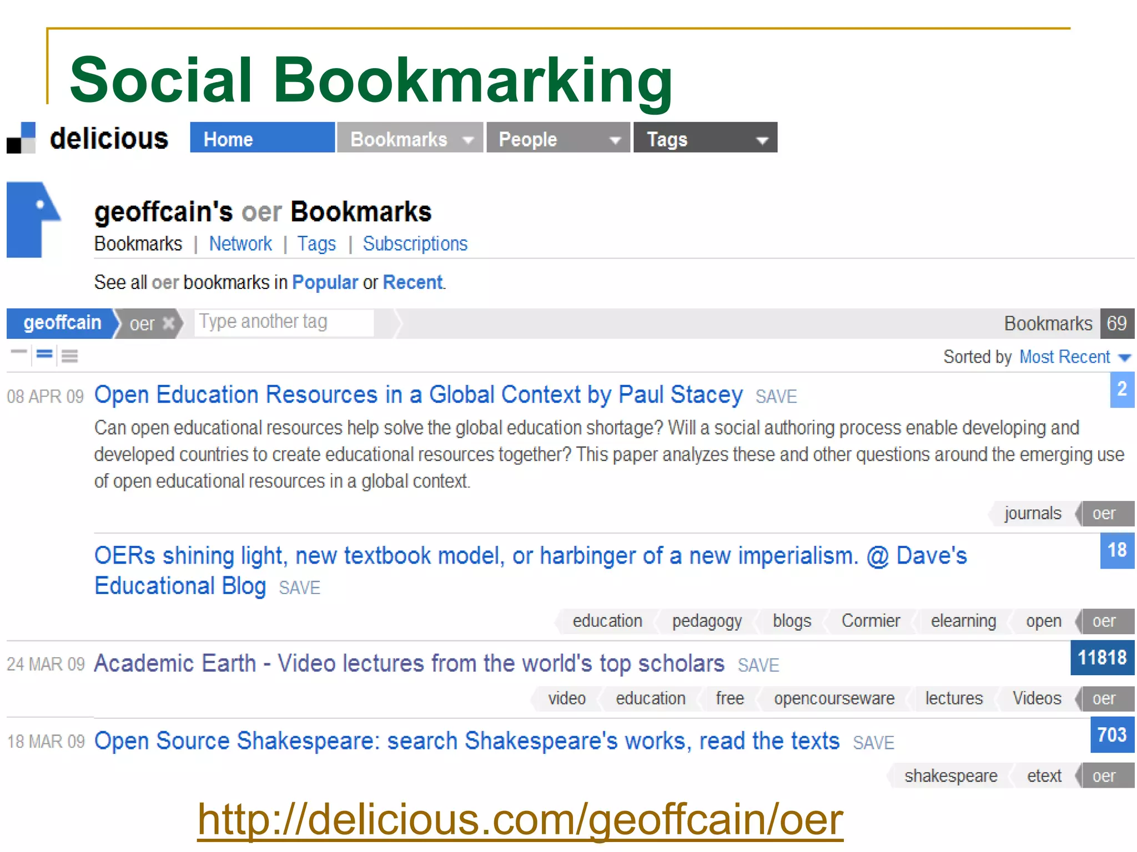1137x852 pixels.
Task: Select the elearning tag
Action: click(x=963, y=621)
